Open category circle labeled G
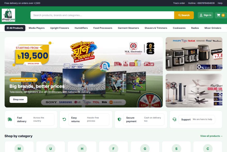The width and height of the screenshot is (227, 152). pos(145,149)
